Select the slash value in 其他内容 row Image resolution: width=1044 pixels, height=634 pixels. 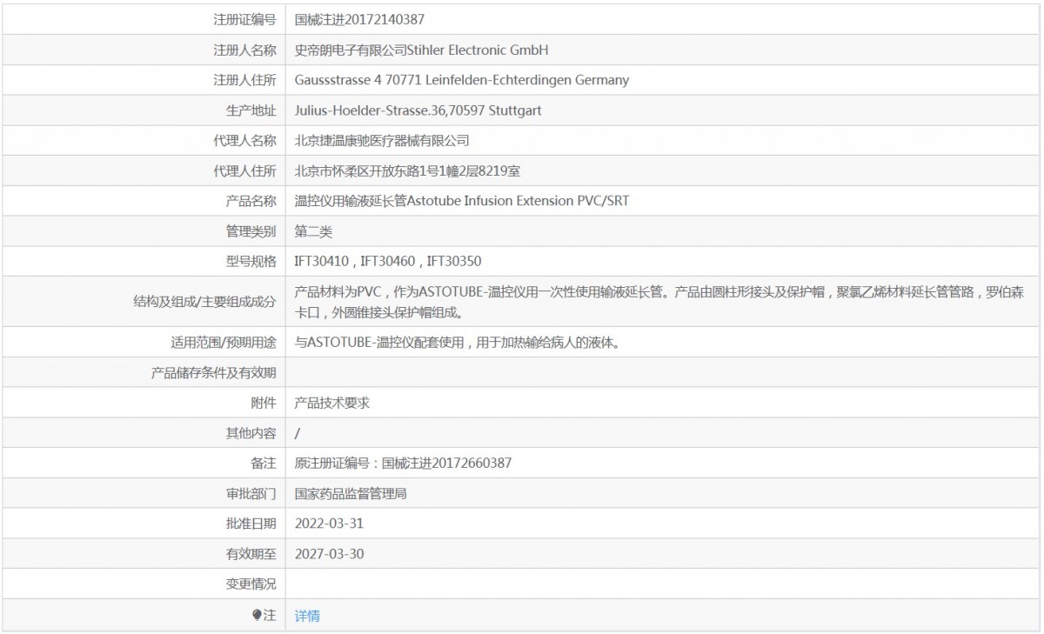(298, 433)
